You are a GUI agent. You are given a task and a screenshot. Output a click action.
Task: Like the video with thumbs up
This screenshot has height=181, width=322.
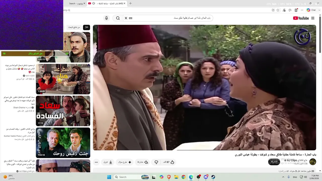click(x=169, y=162)
